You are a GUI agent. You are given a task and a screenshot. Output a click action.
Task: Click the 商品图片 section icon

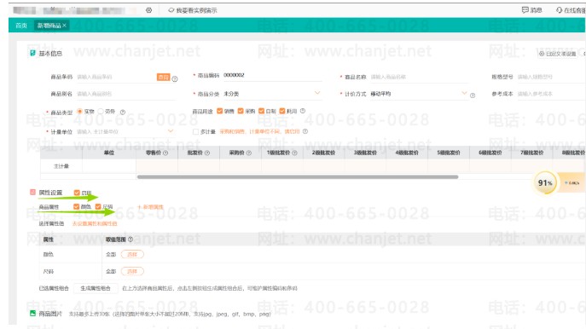[x=32, y=314]
